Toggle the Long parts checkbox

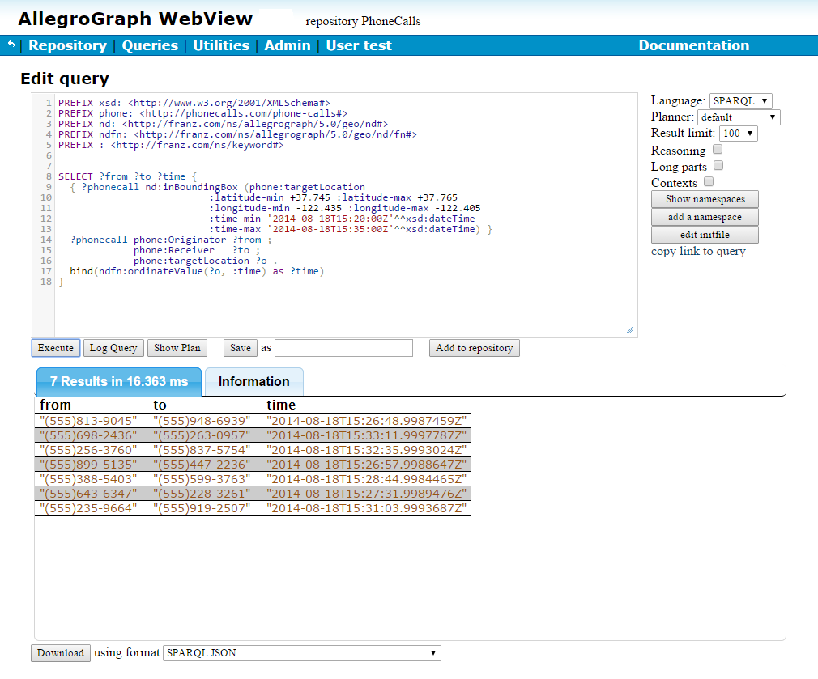coord(718,166)
